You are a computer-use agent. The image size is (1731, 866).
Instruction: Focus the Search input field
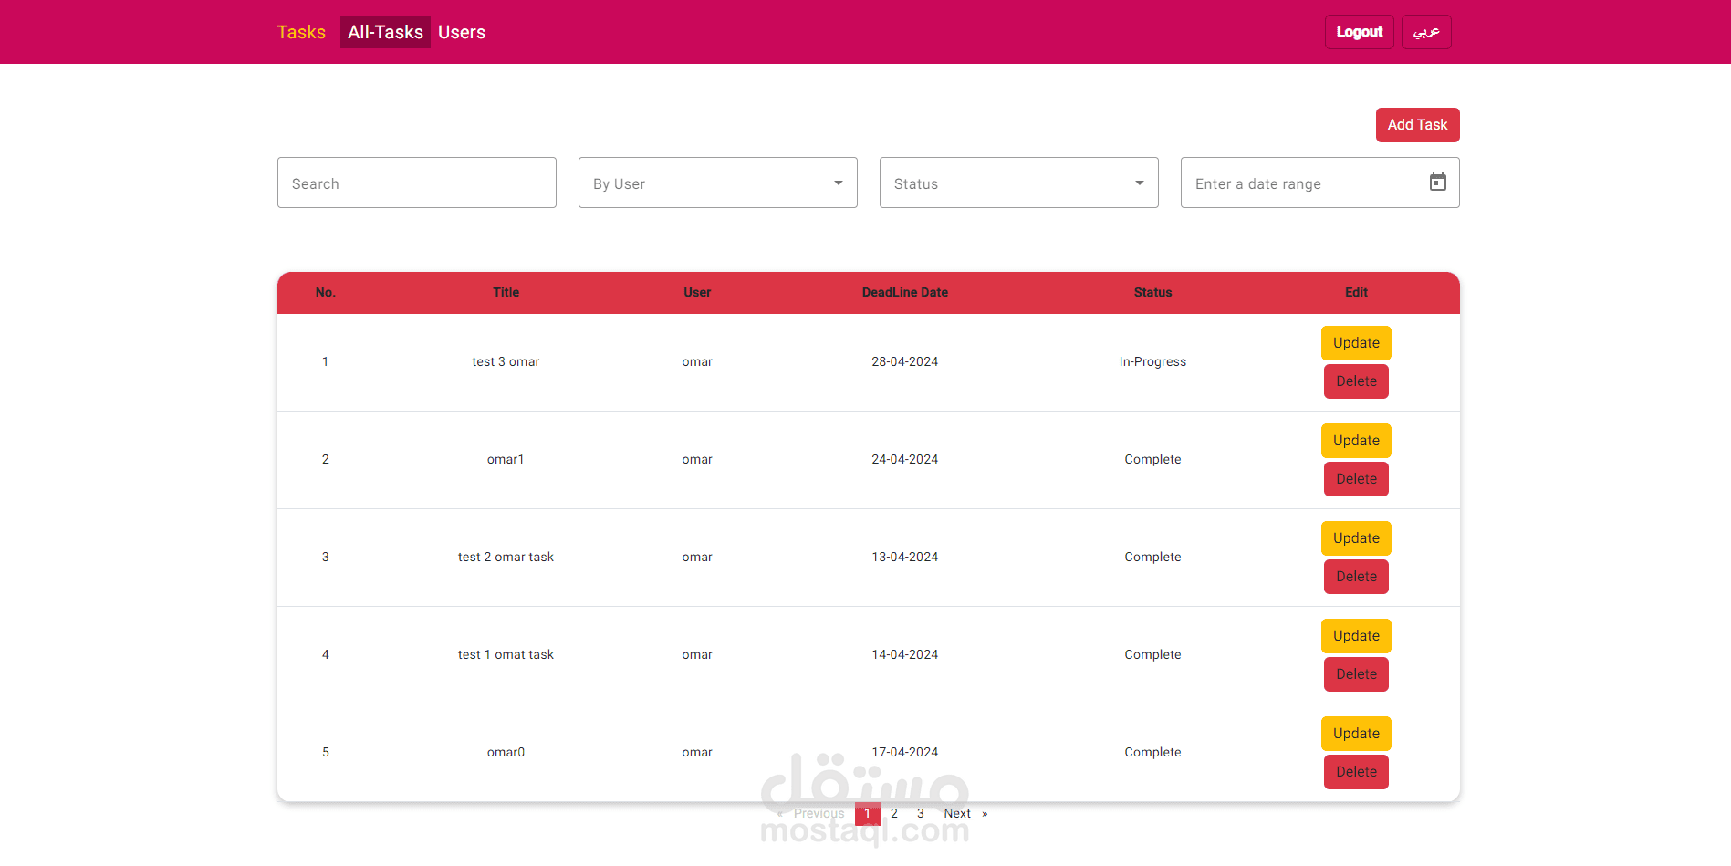click(x=417, y=183)
